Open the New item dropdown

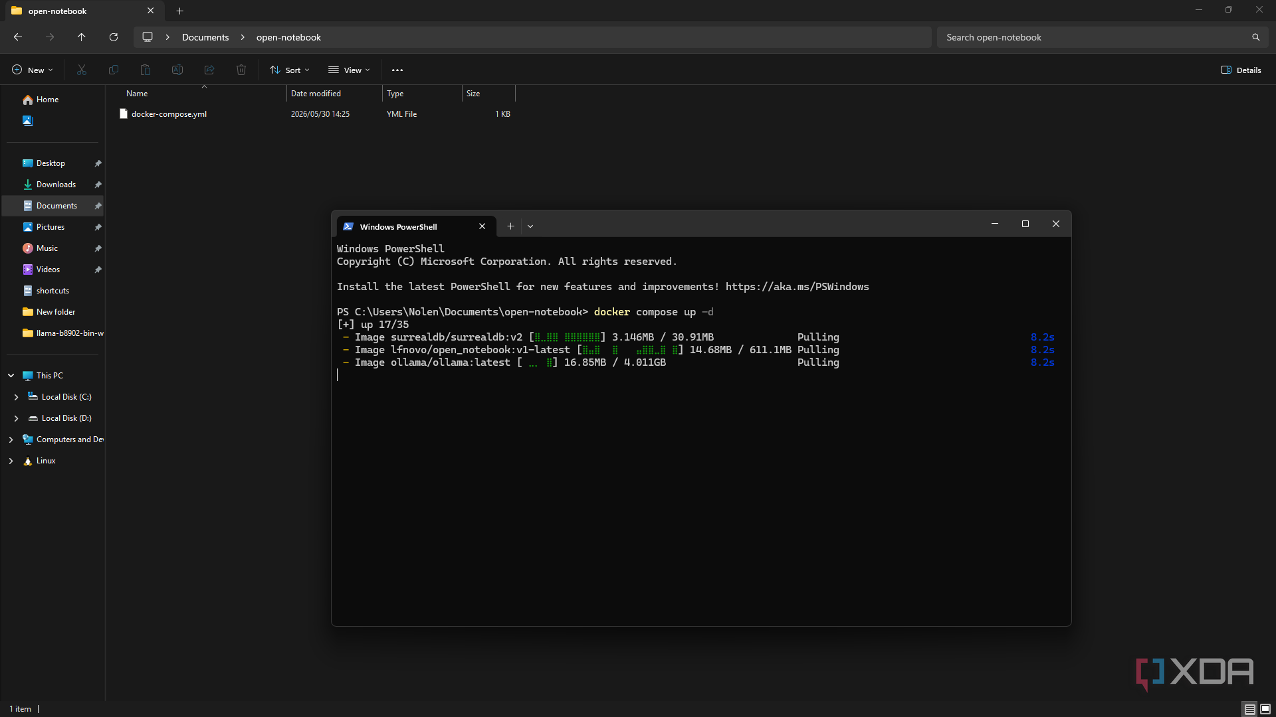tap(32, 70)
